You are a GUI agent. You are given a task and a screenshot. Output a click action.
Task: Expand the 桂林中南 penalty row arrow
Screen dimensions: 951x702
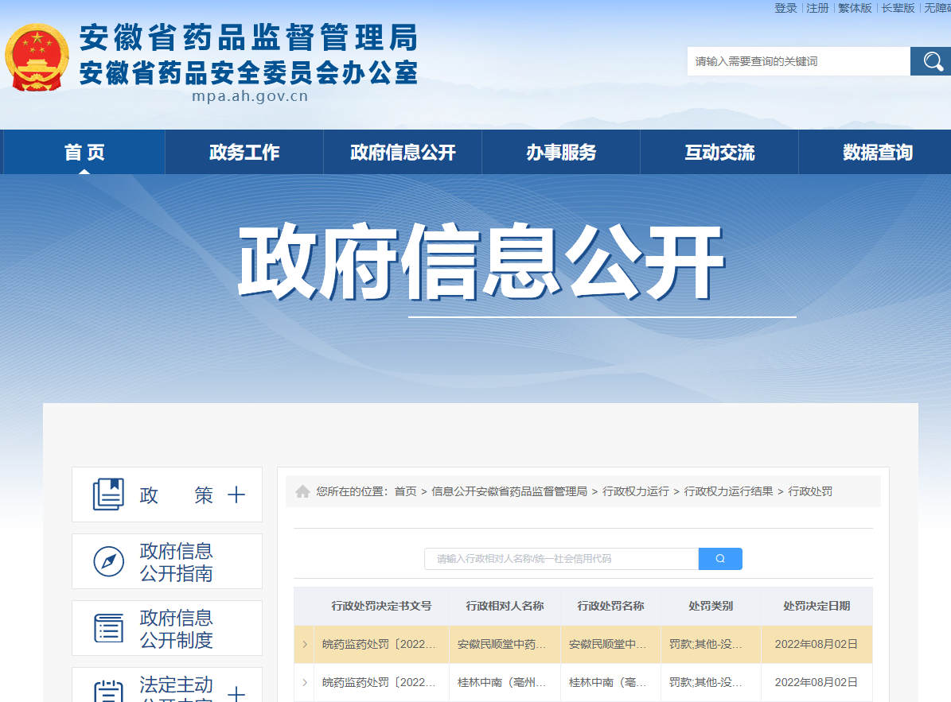[304, 682]
